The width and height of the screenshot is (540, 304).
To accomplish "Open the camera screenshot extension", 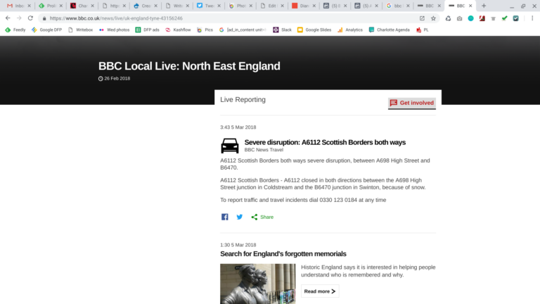I will 459,18.
